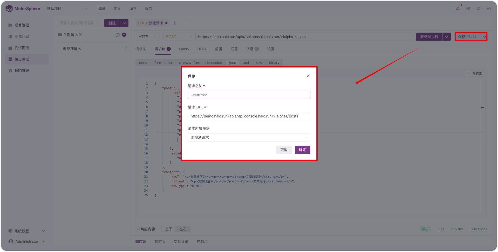Click the 格式化 format button
Image resolution: width=498 pixels, height=252 pixels.
pyautogui.click(x=475, y=73)
